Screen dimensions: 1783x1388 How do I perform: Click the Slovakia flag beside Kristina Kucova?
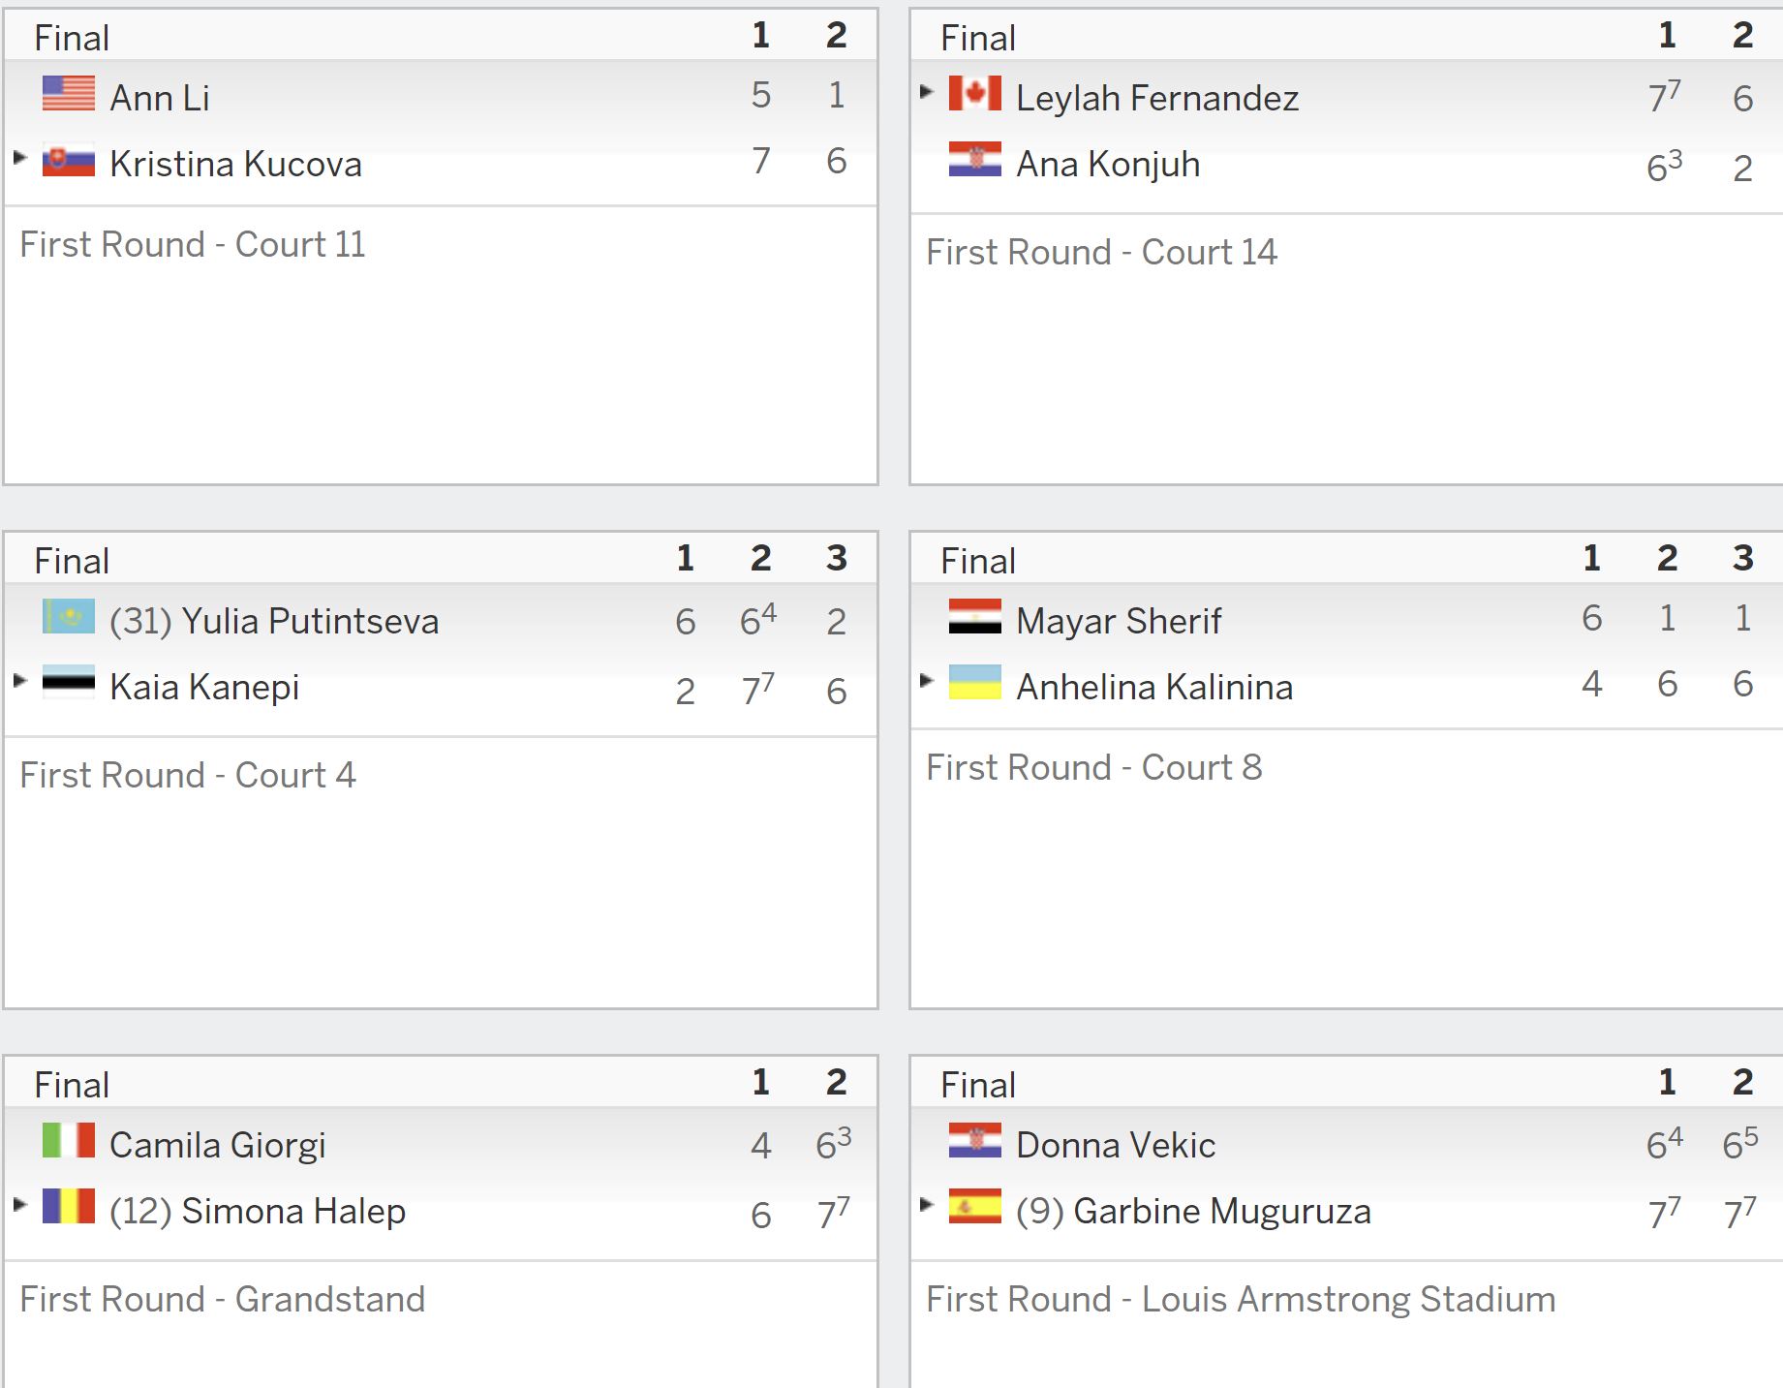69,160
